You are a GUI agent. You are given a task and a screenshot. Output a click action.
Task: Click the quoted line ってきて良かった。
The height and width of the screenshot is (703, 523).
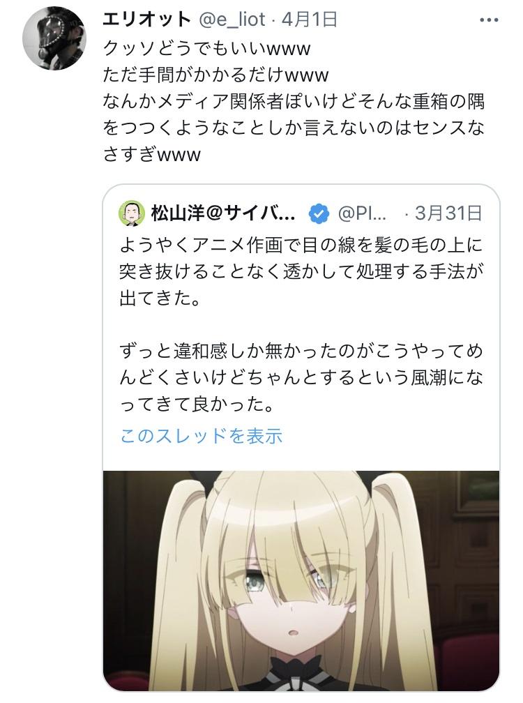(x=197, y=405)
